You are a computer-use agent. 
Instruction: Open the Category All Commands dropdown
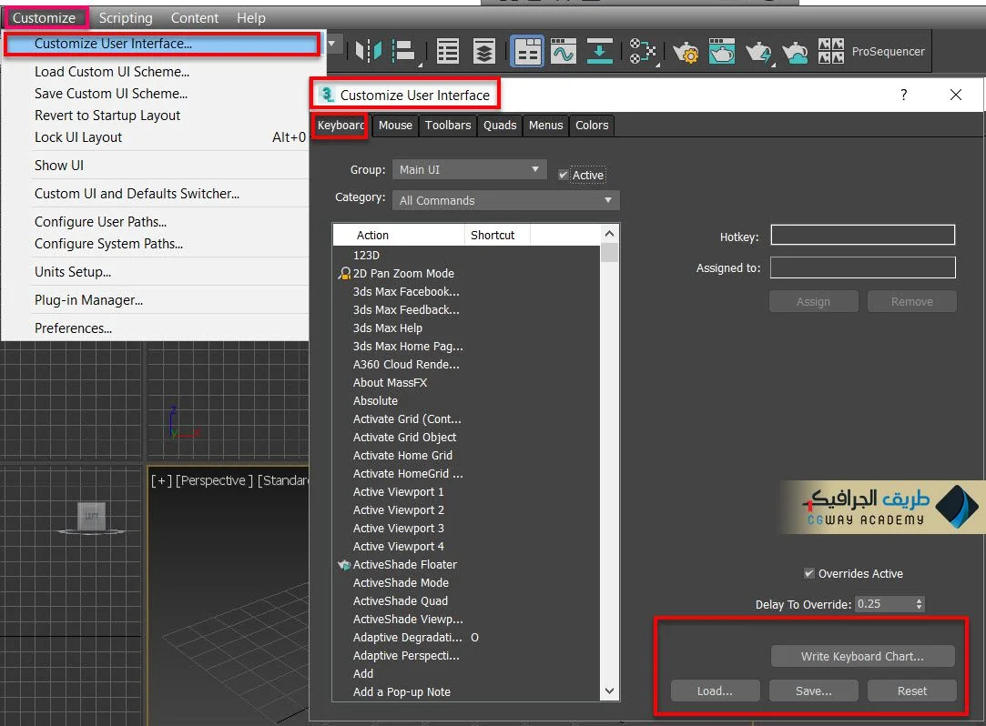505,200
